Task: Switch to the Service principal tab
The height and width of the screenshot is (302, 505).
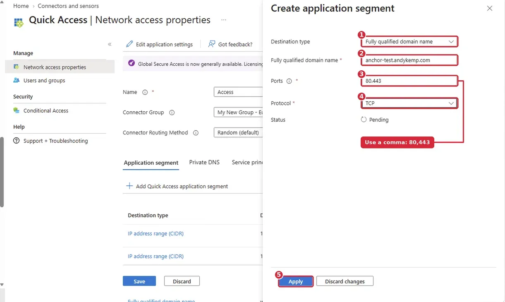Action: click(x=247, y=162)
